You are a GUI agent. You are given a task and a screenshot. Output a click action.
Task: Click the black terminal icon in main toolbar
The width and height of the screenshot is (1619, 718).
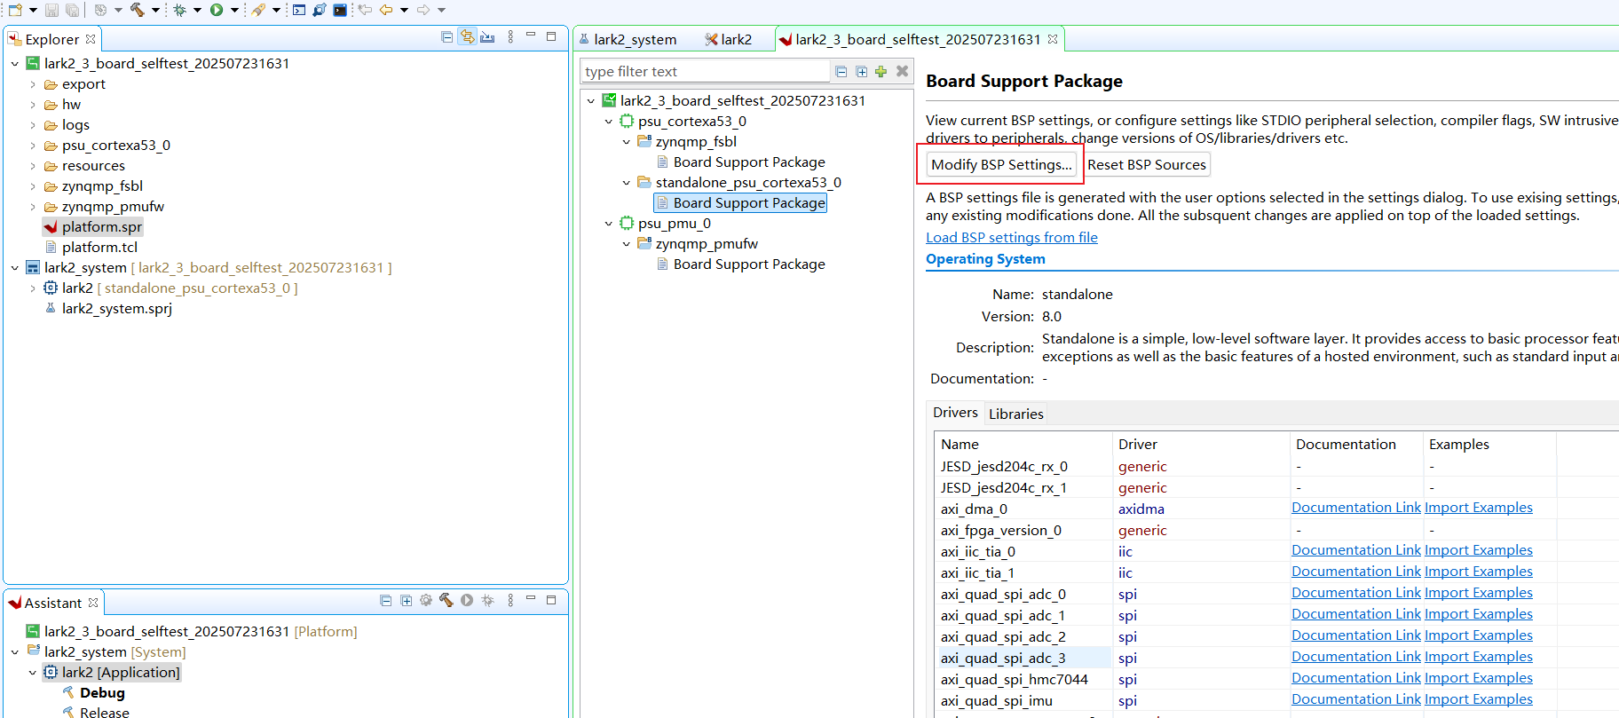(340, 10)
